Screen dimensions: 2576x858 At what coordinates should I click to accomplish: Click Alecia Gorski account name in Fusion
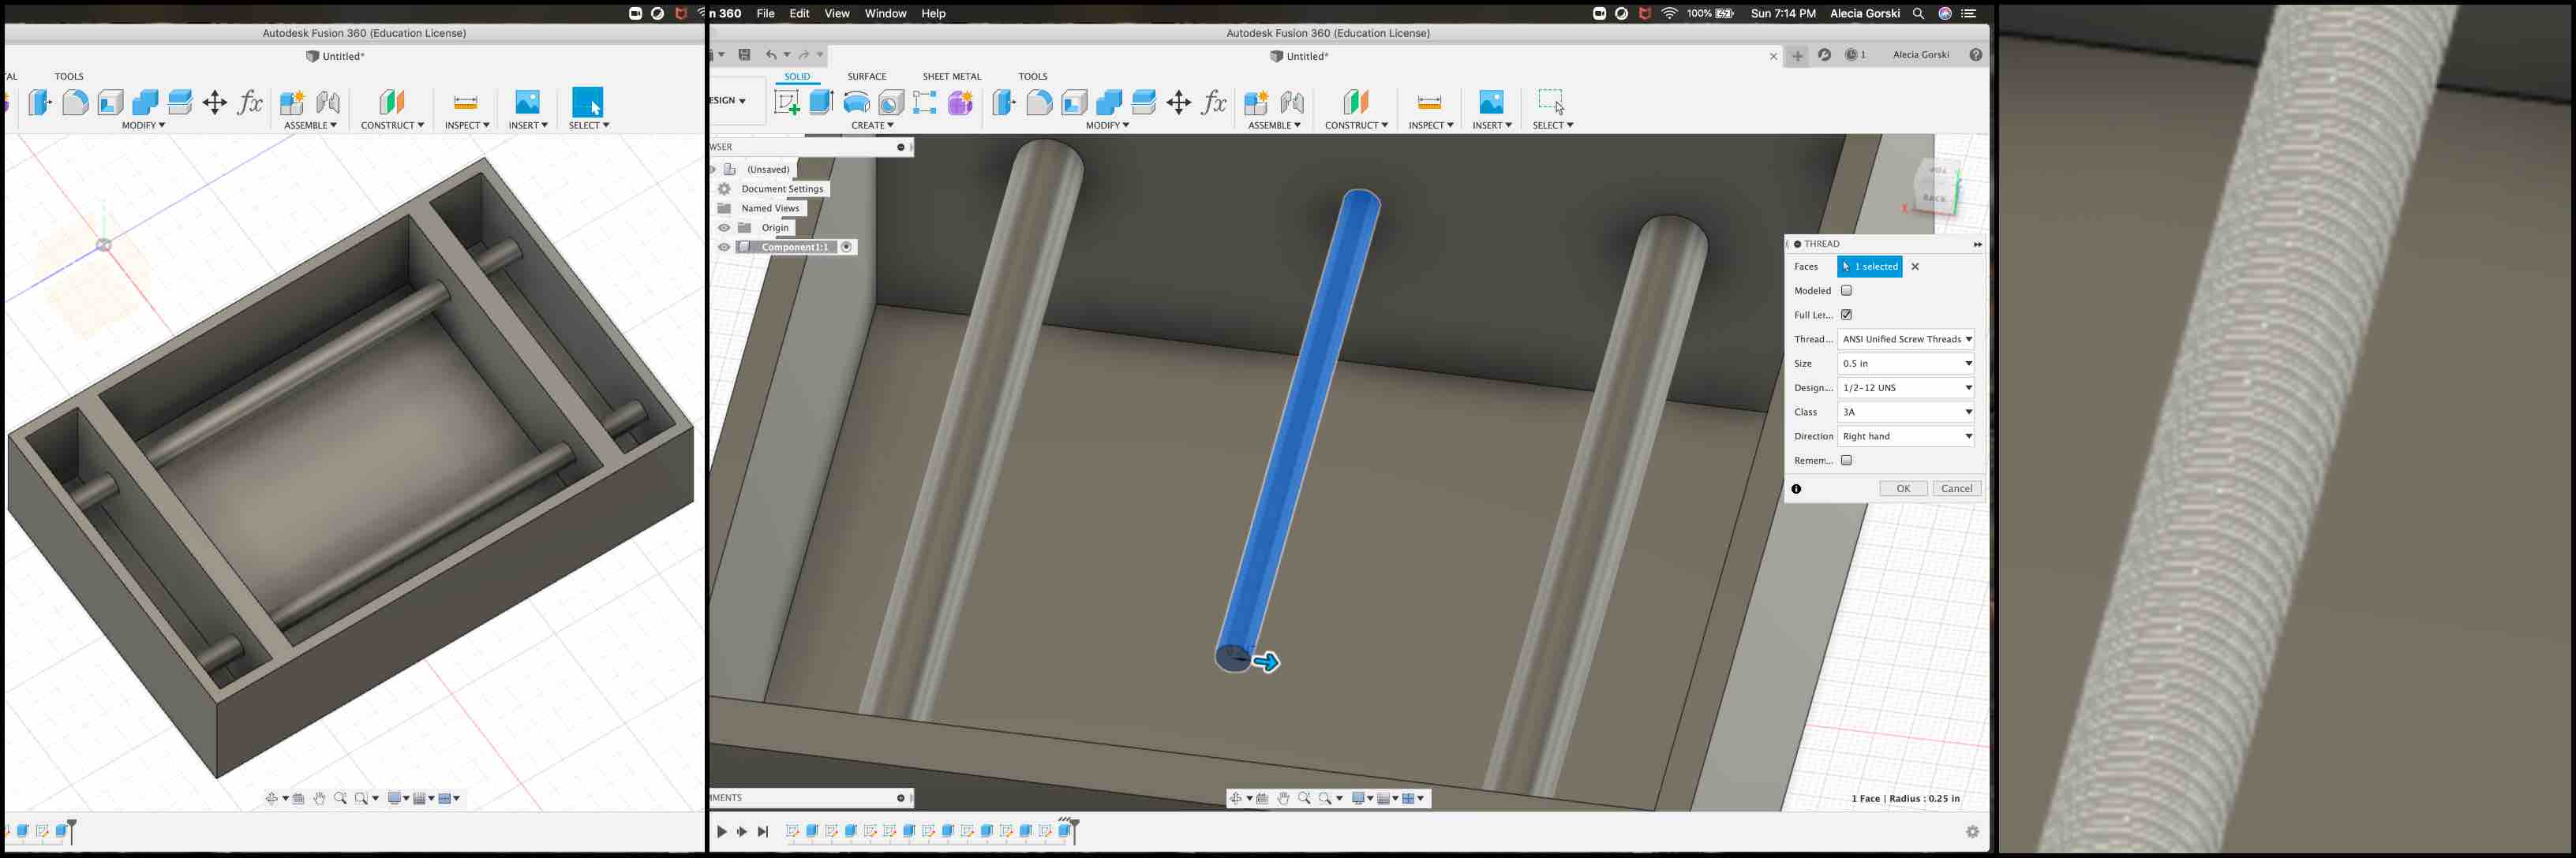click(1920, 55)
